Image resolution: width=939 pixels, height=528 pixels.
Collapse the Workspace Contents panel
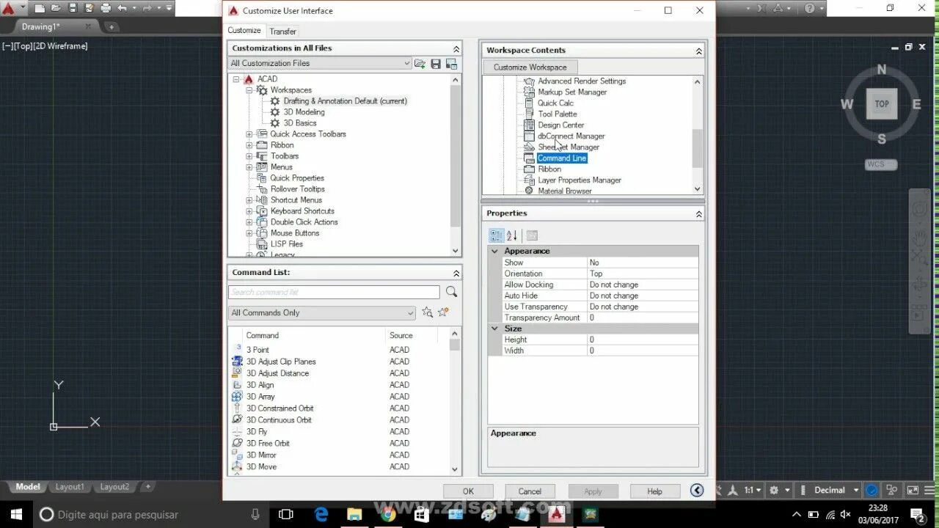click(698, 51)
